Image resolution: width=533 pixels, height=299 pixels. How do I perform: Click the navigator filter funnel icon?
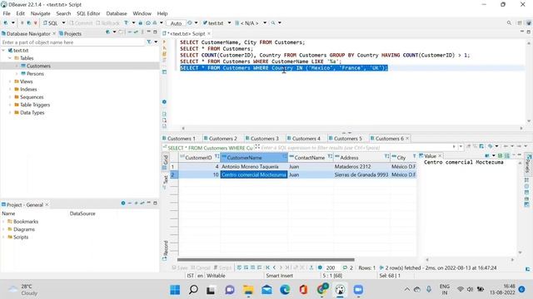pyautogui.click(x=149, y=42)
